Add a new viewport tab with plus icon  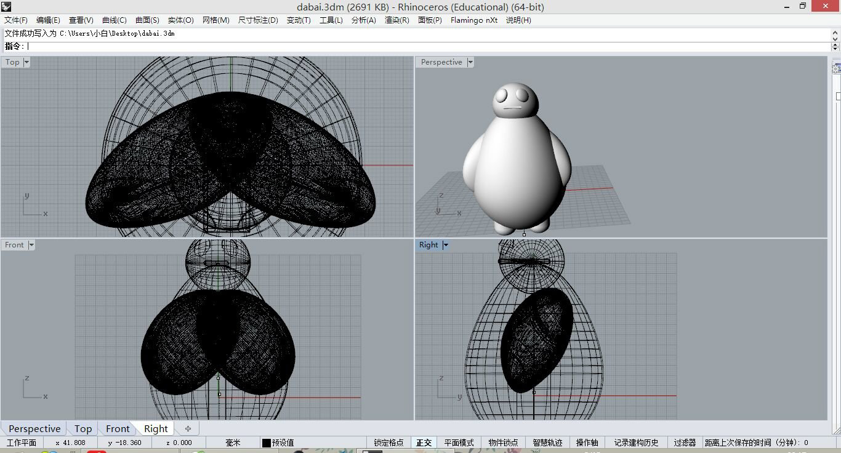point(188,429)
